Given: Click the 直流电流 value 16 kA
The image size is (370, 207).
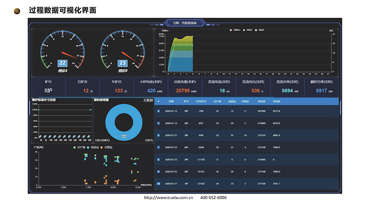Looking at the screenshot, I should click(x=224, y=91).
